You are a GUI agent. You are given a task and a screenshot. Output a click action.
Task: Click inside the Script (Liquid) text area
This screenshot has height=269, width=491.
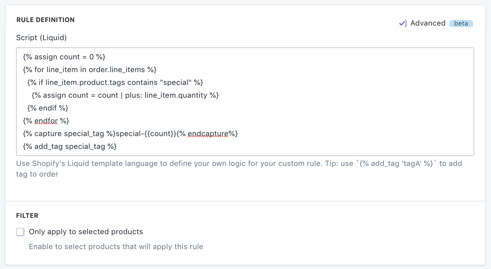tap(245, 102)
